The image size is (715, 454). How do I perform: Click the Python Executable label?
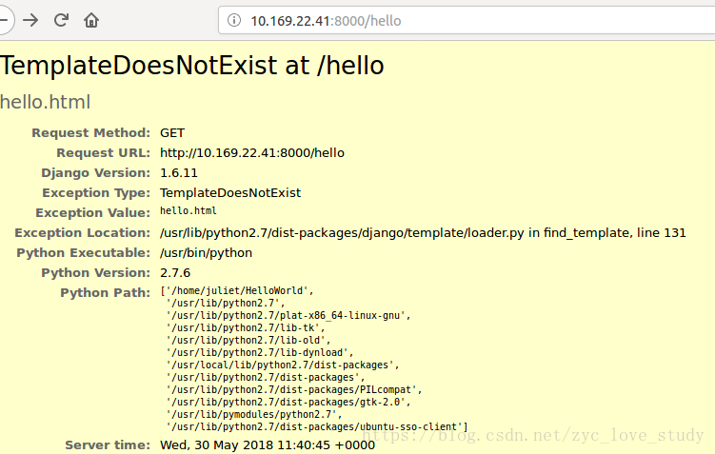point(84,253)
